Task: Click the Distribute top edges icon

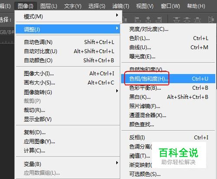Action: pos(177,20)
